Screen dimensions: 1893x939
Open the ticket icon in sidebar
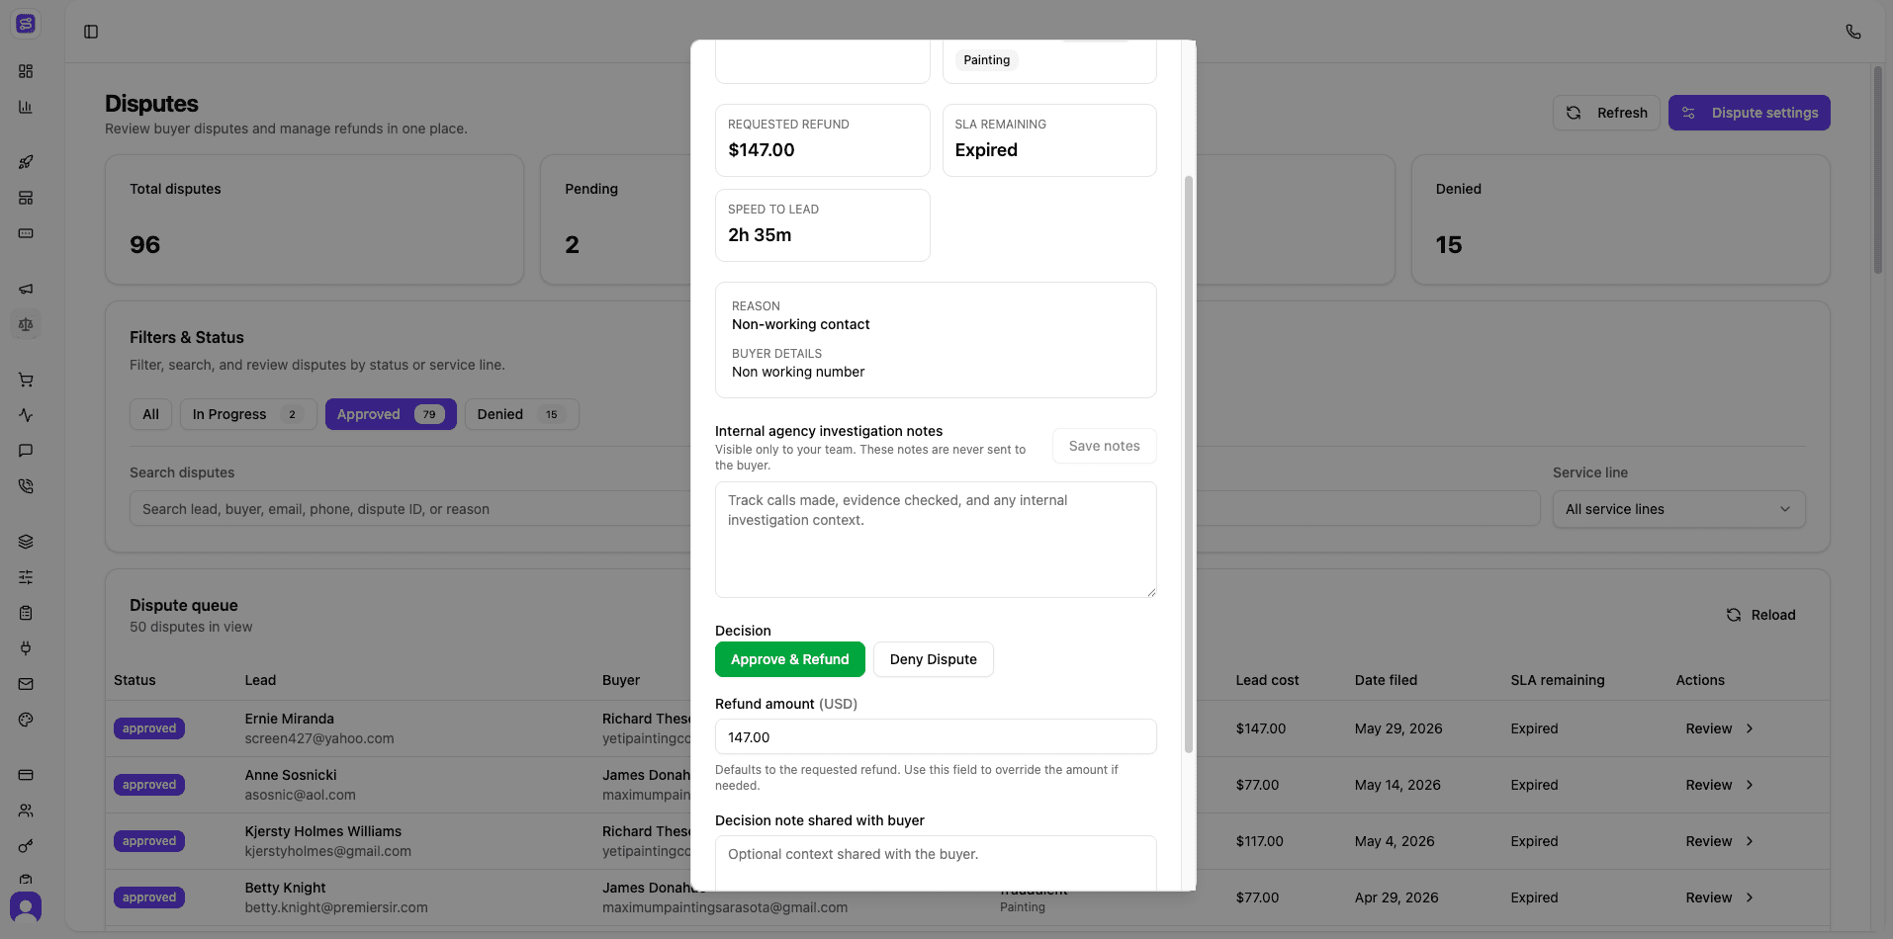(26, 233)
